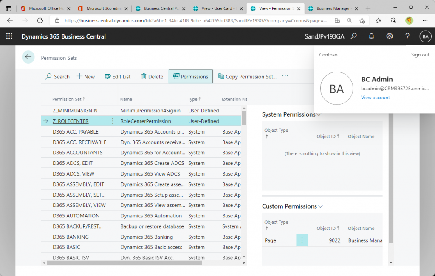Click the browser zoom magnifier icon
The image size is (435, 276).
tap(350, 20)
